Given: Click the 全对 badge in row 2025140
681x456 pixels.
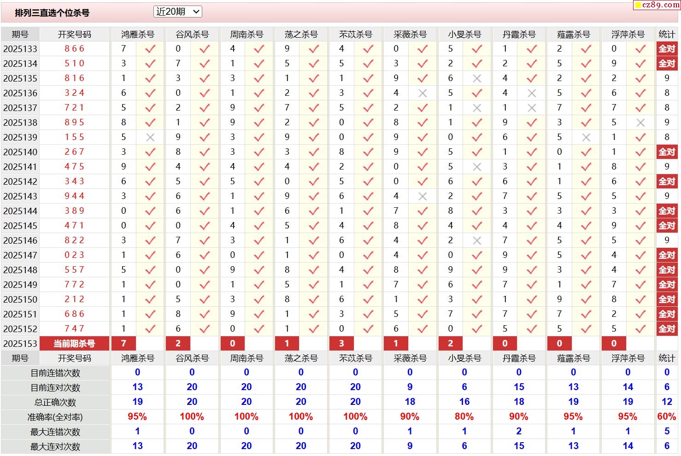Looking at the screenshot, I should point(667,152).
